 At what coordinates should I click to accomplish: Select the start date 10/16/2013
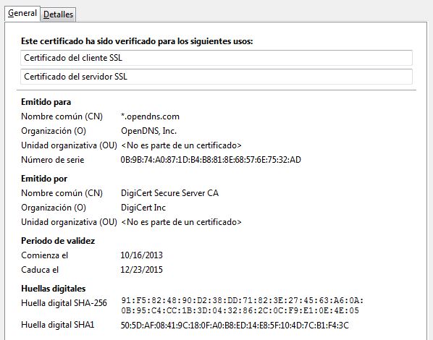[142, 255]
